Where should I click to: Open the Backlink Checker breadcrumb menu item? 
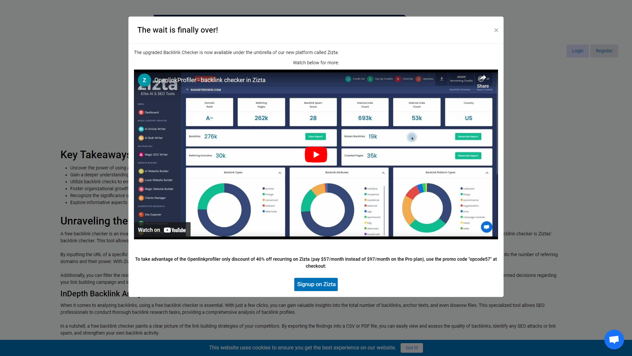coord(460,89)
